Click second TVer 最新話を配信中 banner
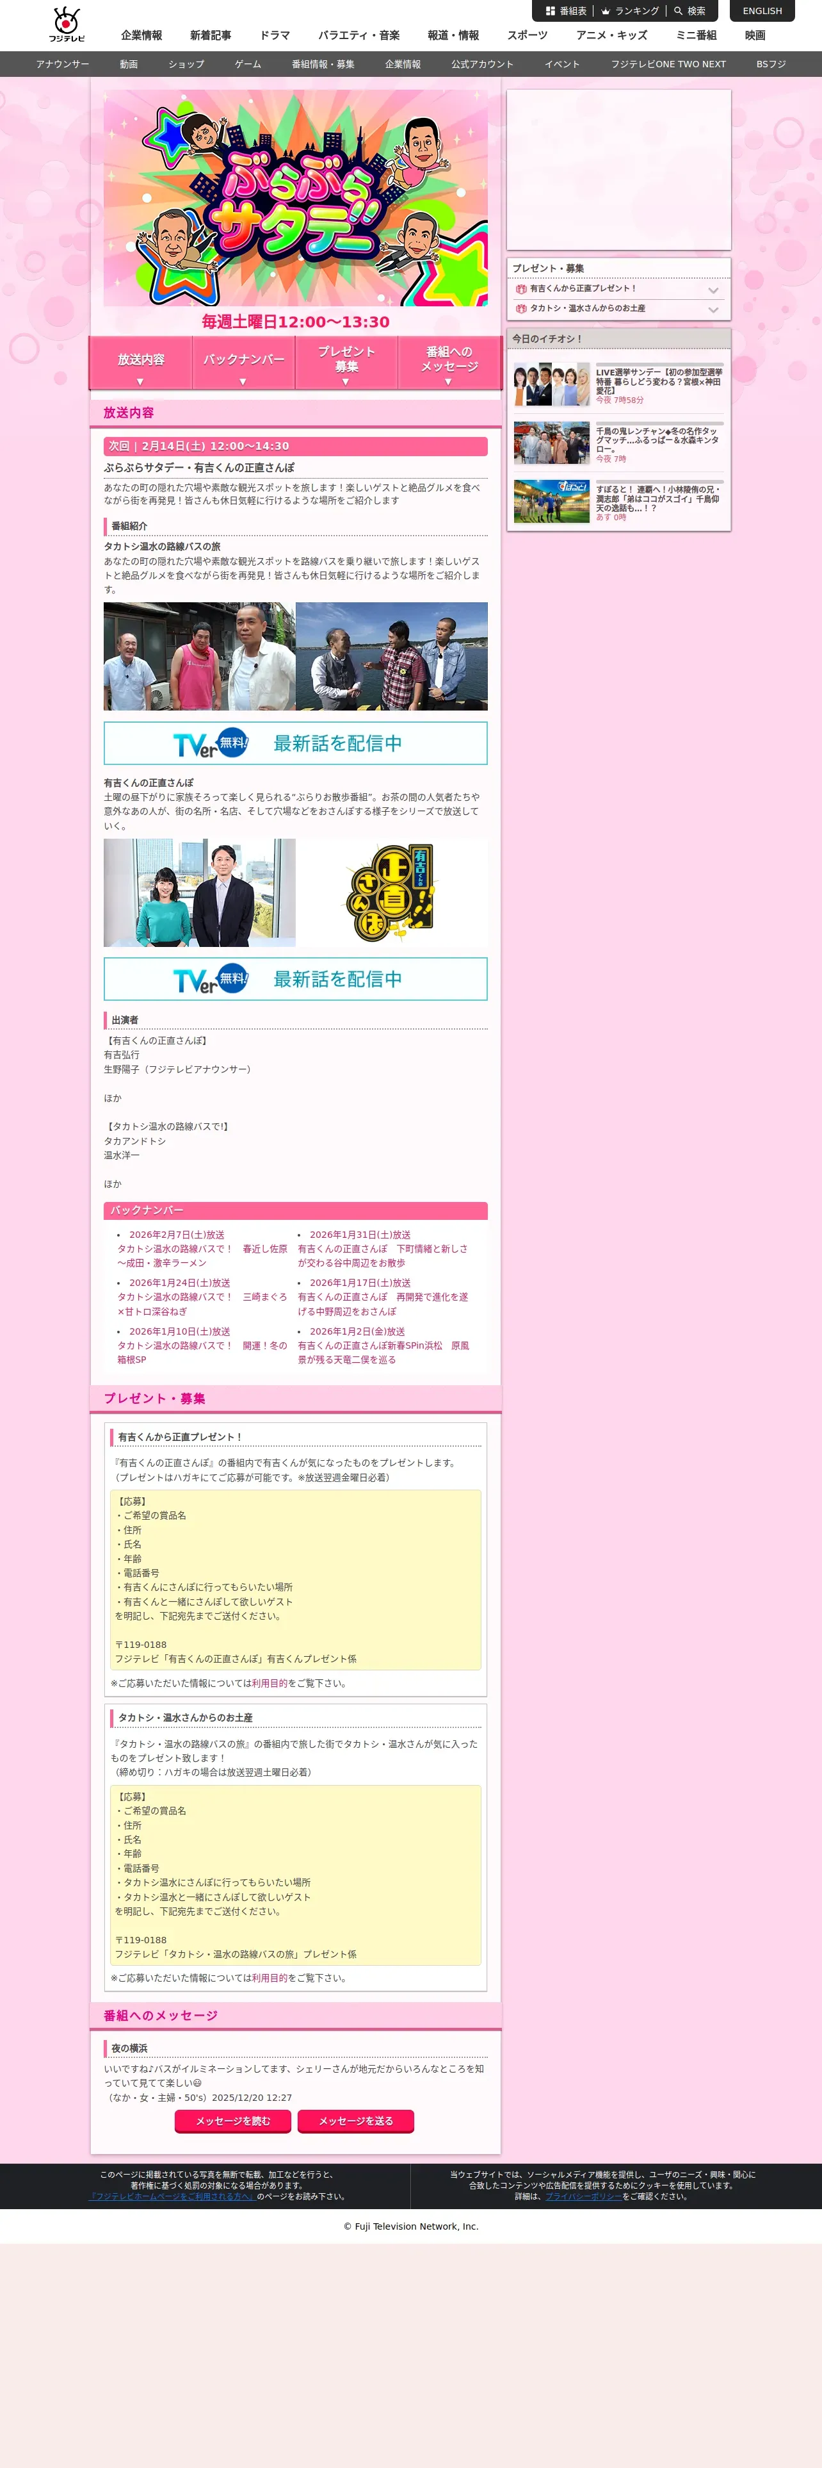 pyautogui.click(x=296, y=979)
